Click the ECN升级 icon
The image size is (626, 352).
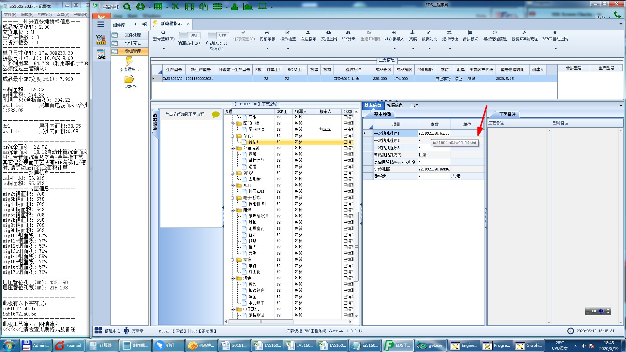348,33
